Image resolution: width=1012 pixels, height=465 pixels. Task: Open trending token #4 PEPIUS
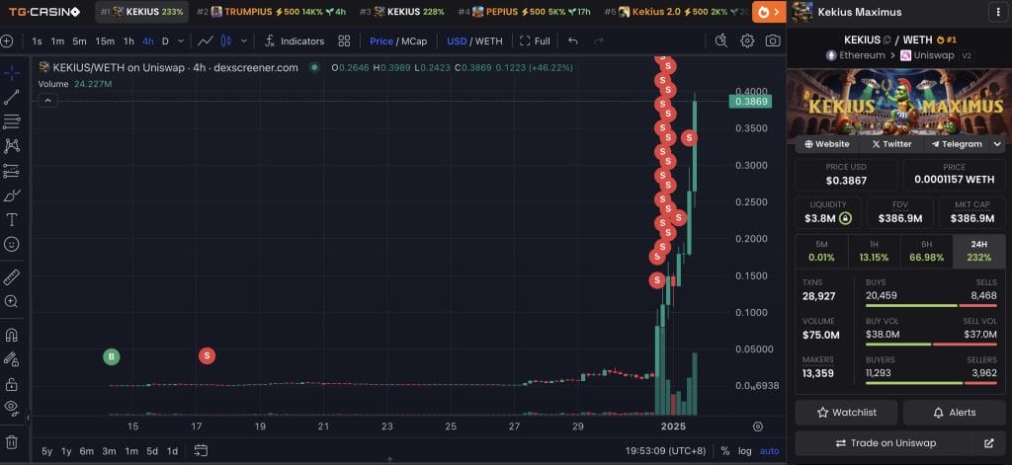[526, 12]
